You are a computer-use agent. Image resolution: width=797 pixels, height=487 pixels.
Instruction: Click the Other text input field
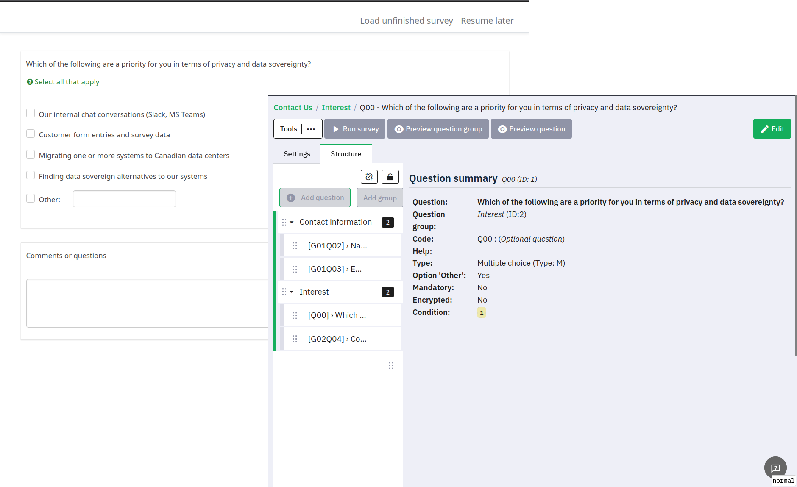pyautogui.click(x=124, y=199)
